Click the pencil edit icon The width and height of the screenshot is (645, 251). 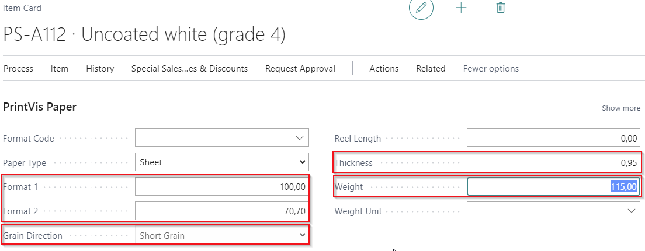point(421,8)
